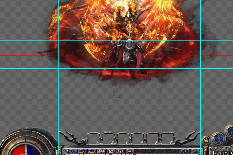
Task: Select quick item slot 6
Action: click(167, 139)
